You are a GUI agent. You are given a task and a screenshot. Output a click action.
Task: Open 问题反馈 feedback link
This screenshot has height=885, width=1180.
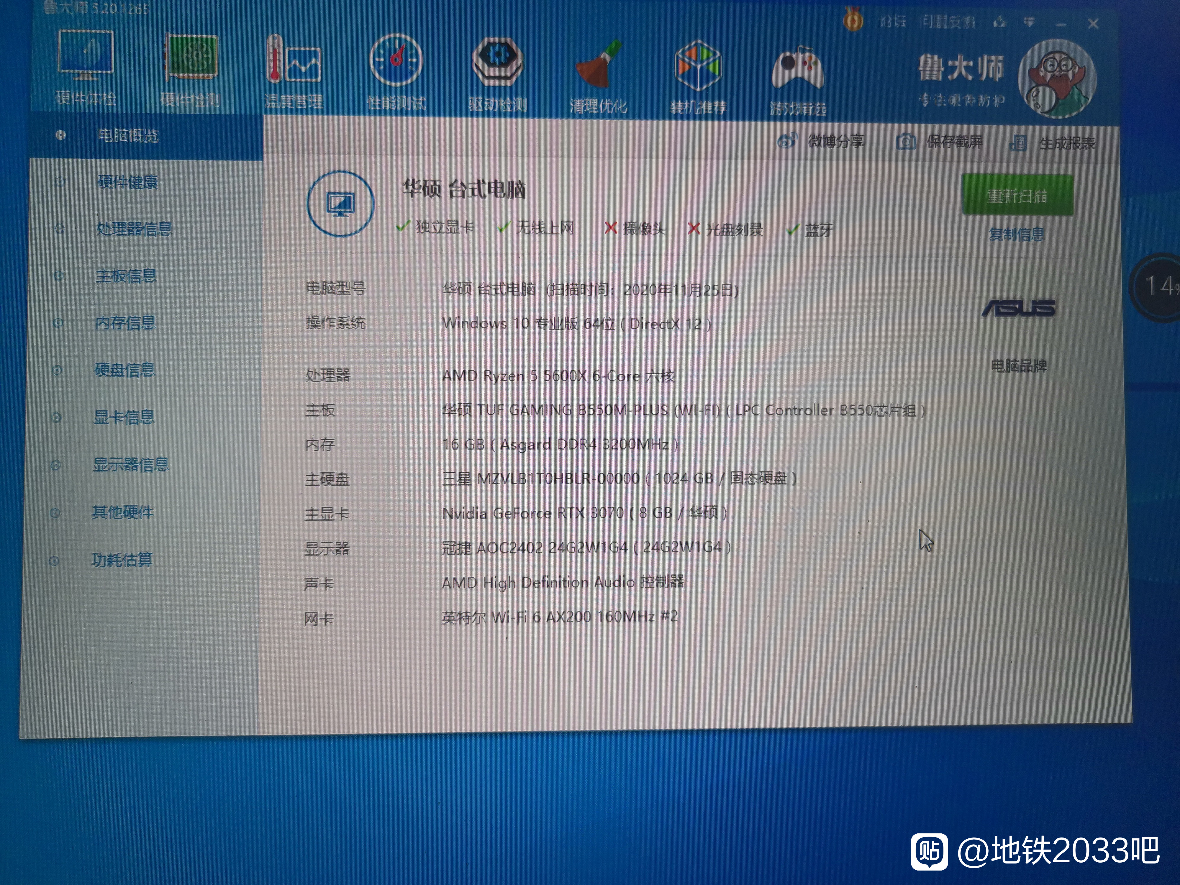point(948,22)
